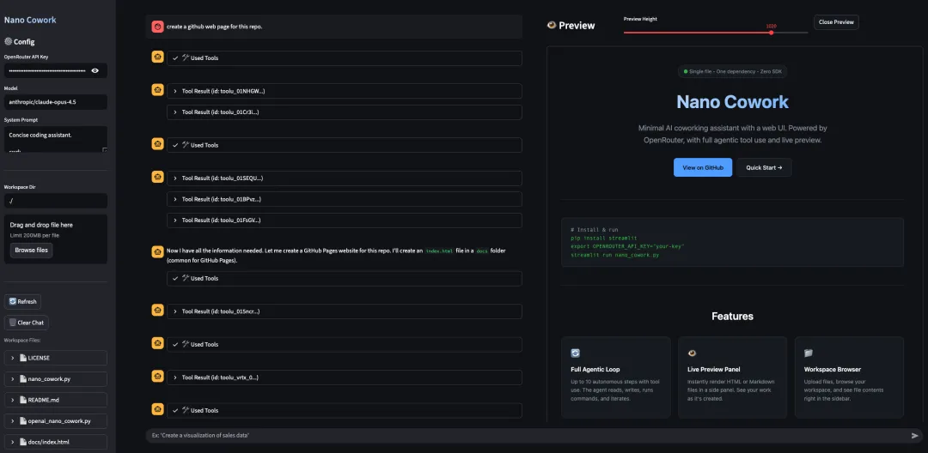Image resolution: width=928 pixels, height=453 pixels.
Task: Click the 'Full Agentic Loop' card title
Action: pos(595,369)
